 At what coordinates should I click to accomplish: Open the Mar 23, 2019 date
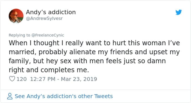tap(79, 79)
